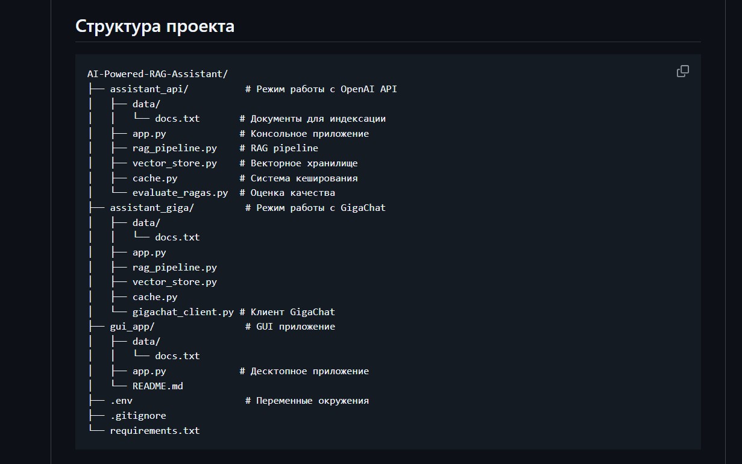
Task: Click the "Переменные окружения" comment
Action: (312, 401)
